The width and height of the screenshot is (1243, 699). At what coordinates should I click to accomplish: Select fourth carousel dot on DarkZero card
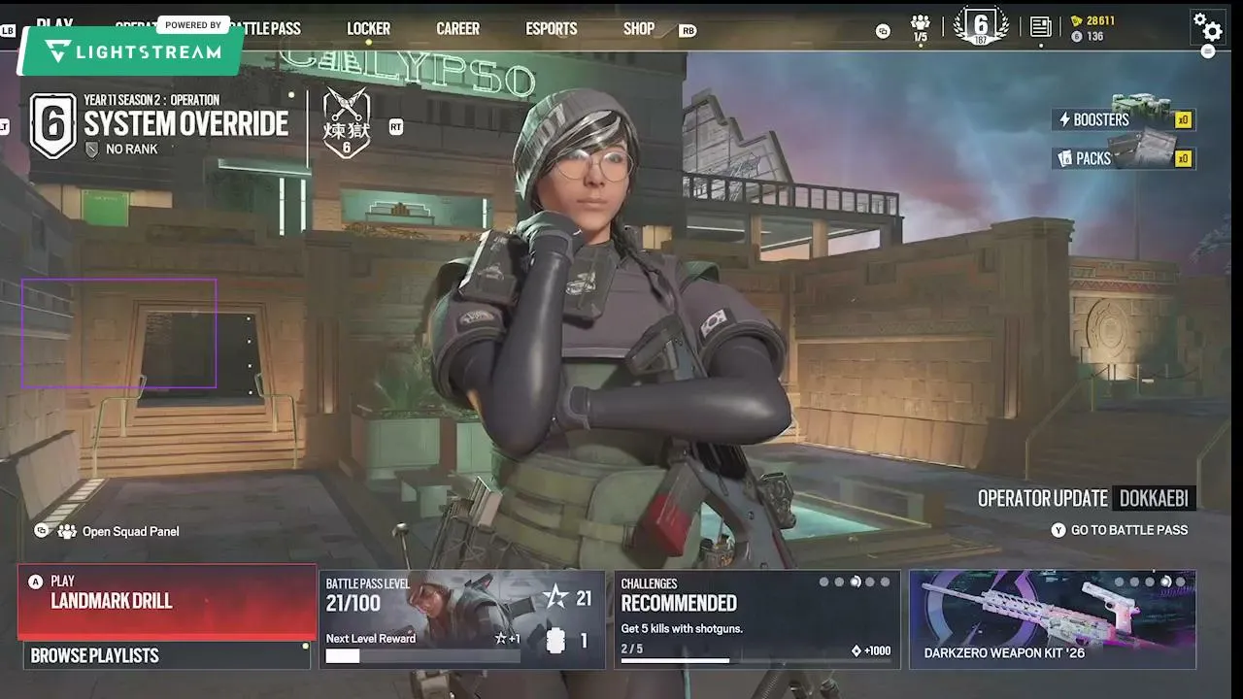[1165, 582]
